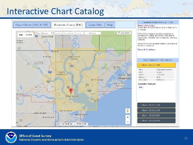Viewport: 193px width, 145px height.
Task: Open the Paper Charts (RNC & PDF) tab
Action: tap(32, 25)
